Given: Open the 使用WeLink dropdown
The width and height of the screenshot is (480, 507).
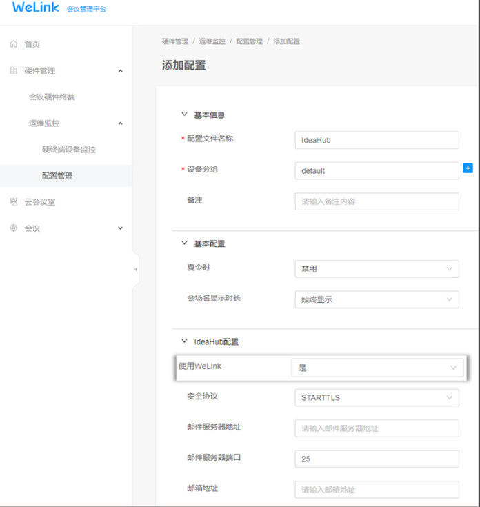Looking at the screenshot, I should [x=377, y=368].
